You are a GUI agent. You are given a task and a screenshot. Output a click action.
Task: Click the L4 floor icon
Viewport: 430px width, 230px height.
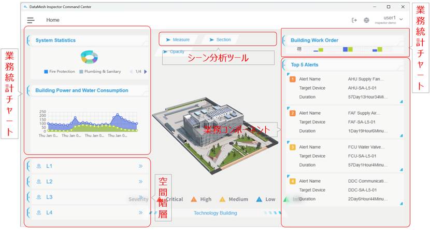(38, 212)
